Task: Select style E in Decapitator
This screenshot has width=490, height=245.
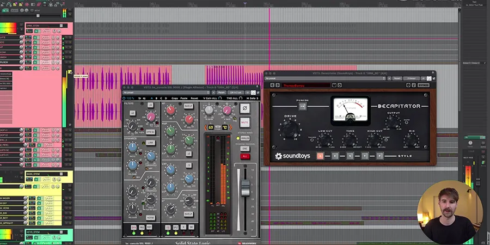Action: pyautogui.click(x=335, y=156)
